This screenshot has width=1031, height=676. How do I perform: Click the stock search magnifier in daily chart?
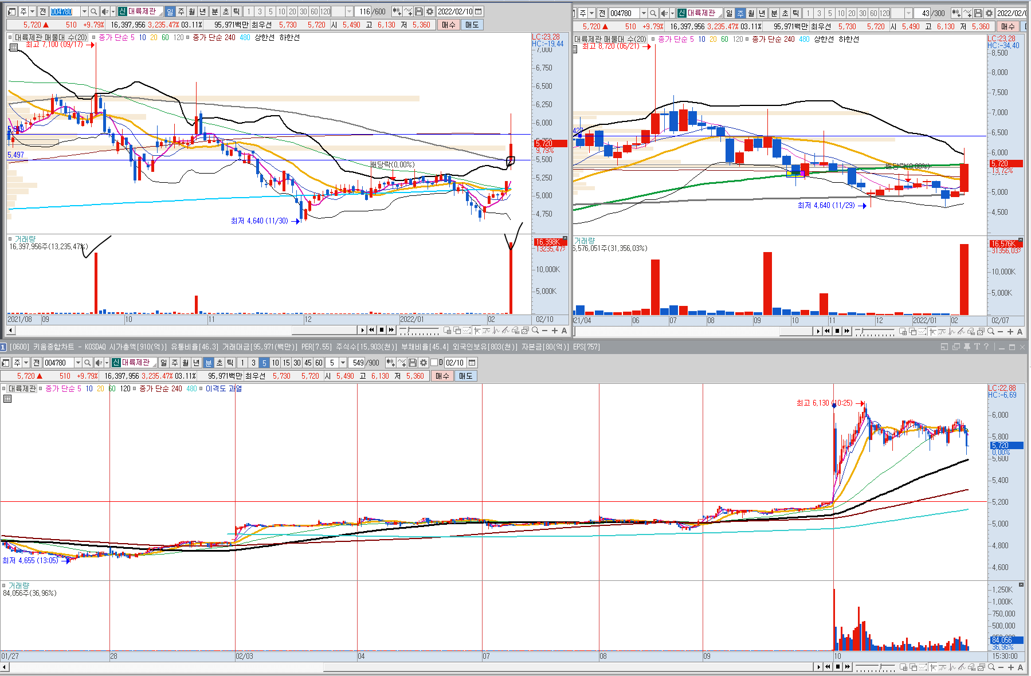93,11
